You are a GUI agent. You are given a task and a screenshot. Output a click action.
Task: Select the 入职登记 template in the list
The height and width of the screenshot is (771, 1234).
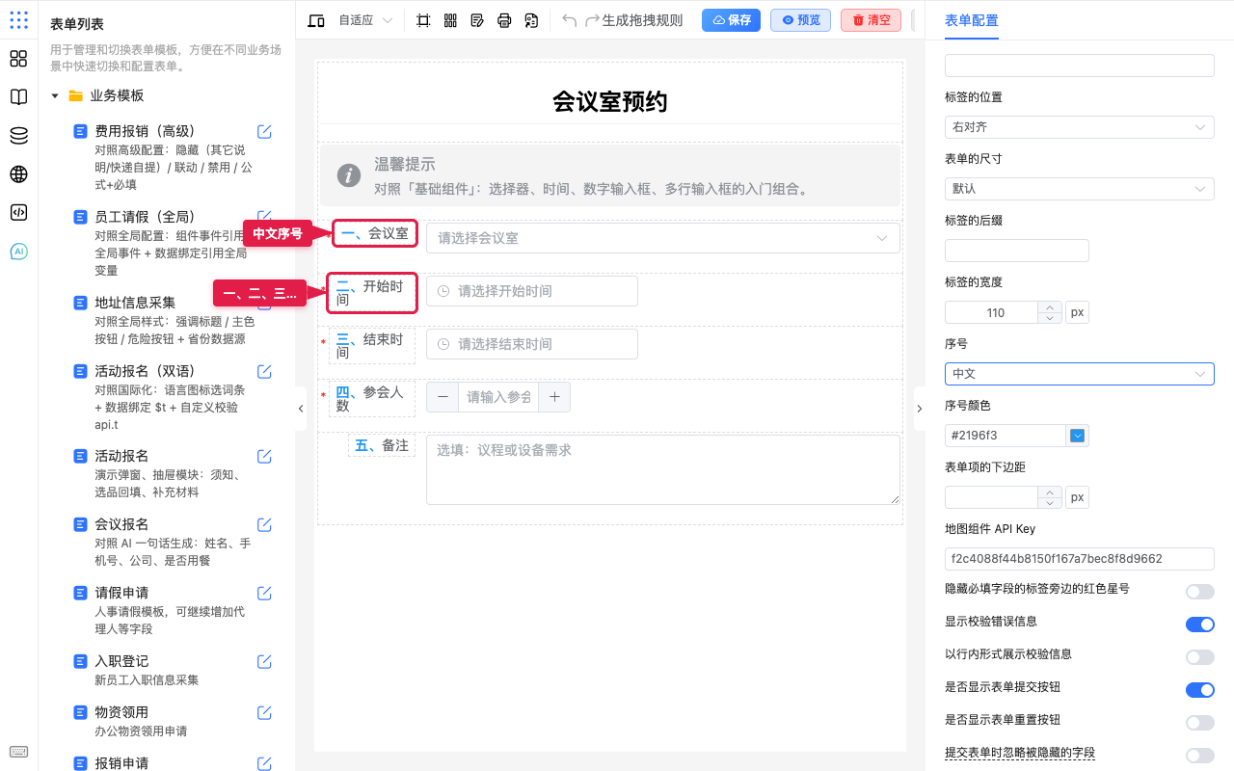pyautogui.click(x=121, y=661)
